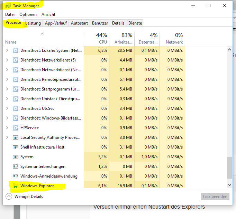
Task: Expand Diensthost: UtcSvc row
Action: coord(7,108)
